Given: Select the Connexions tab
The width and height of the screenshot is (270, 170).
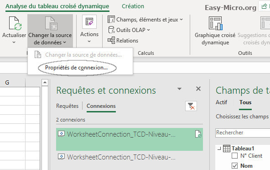Looking at the screenshot, I should pyautogui.click(x=101, y=106).
